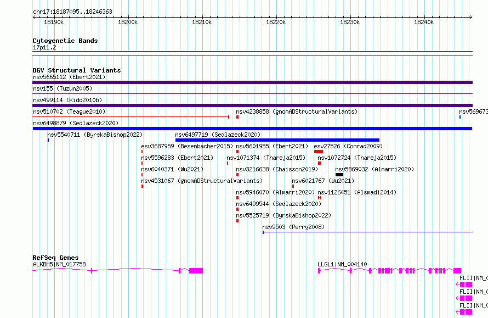This screenshot has height=318, width=488.
Task: Click the red esv27526 variant block
Action: click(319, 152)
